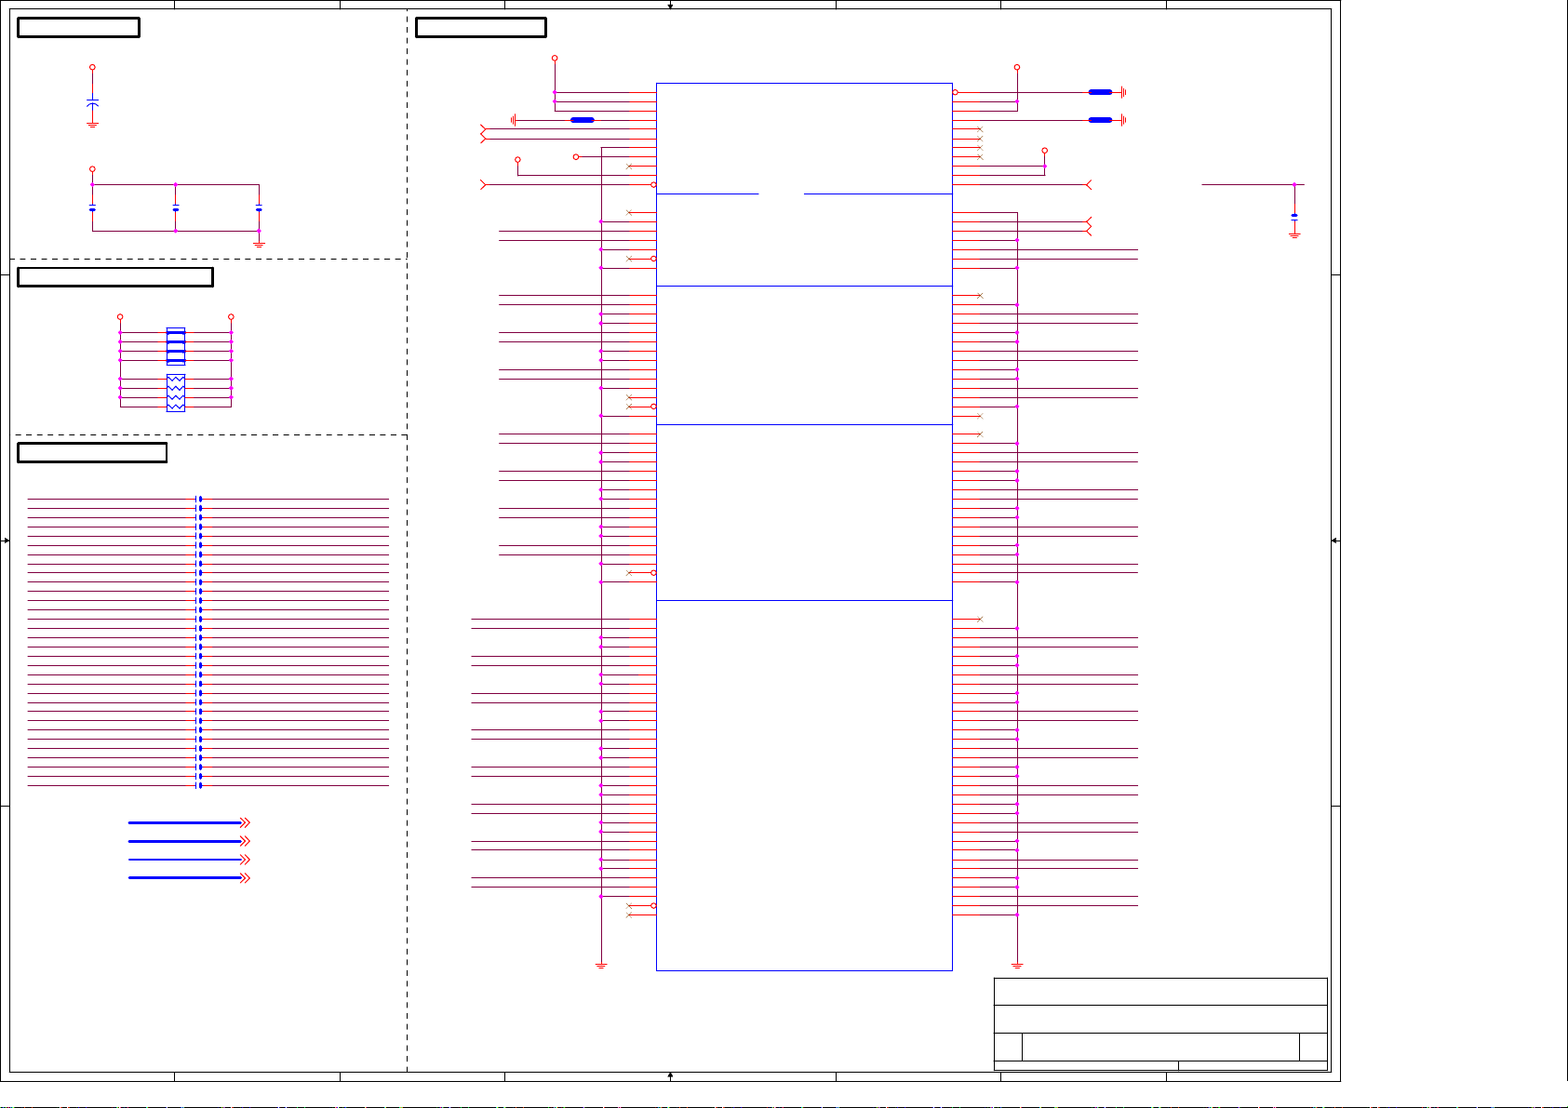
Task: Click power terminal circle above the IC's left pins
Action: (x=555, y=58)
